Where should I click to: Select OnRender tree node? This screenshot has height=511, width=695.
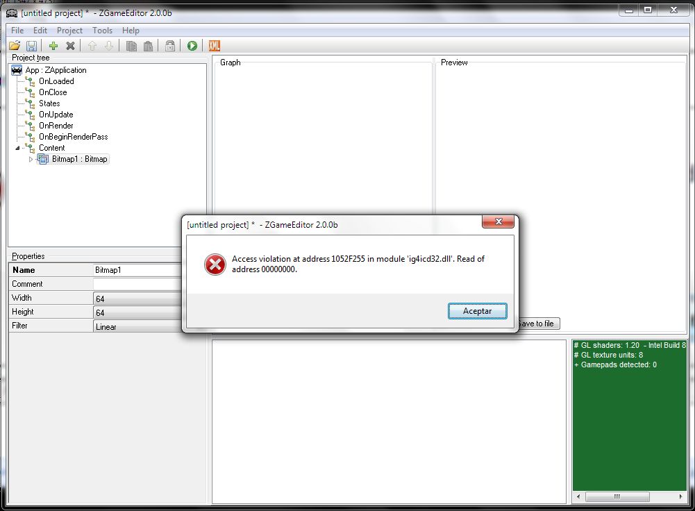56,126
